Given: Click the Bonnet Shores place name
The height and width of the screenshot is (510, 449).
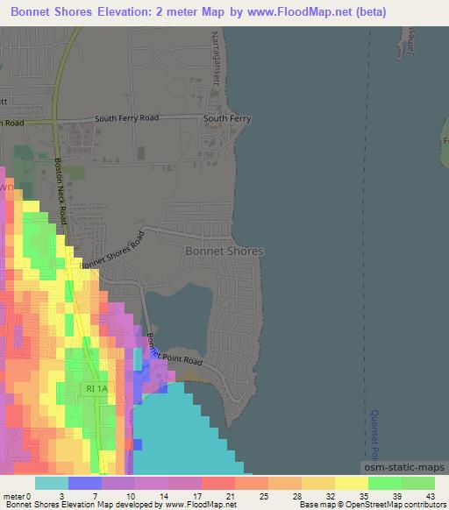Looking at the screenshot, I should [224, 251].
